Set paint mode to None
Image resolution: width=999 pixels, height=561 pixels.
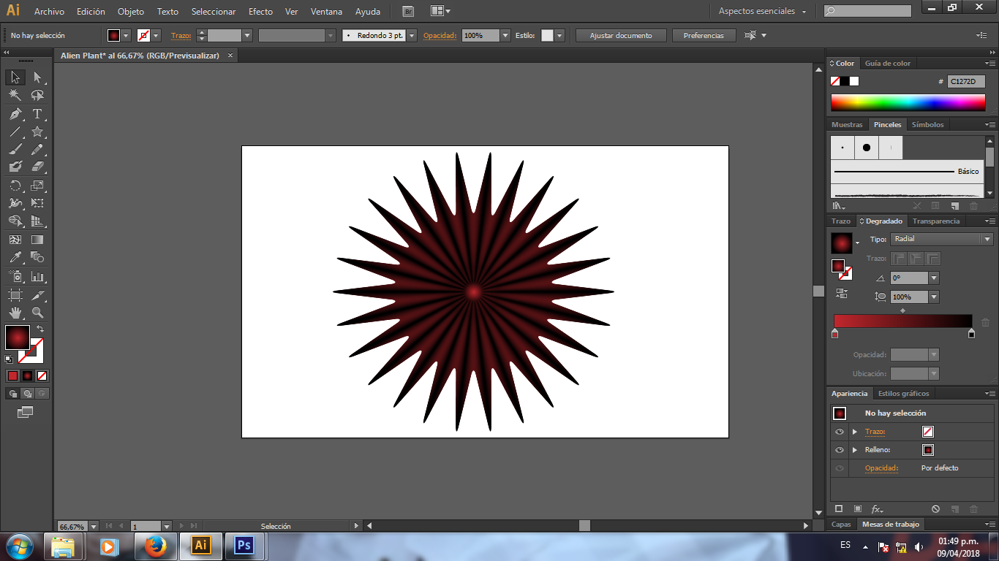[x=42, y=375]
